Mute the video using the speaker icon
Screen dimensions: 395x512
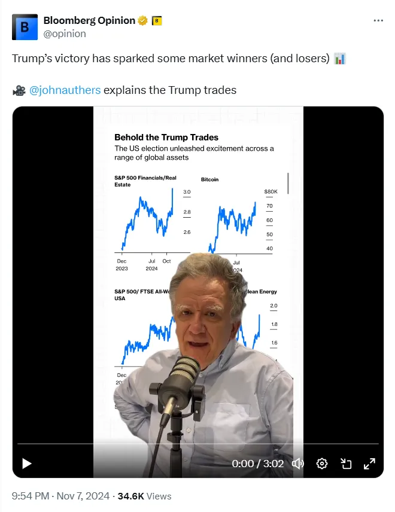click(x=297, y=463)
